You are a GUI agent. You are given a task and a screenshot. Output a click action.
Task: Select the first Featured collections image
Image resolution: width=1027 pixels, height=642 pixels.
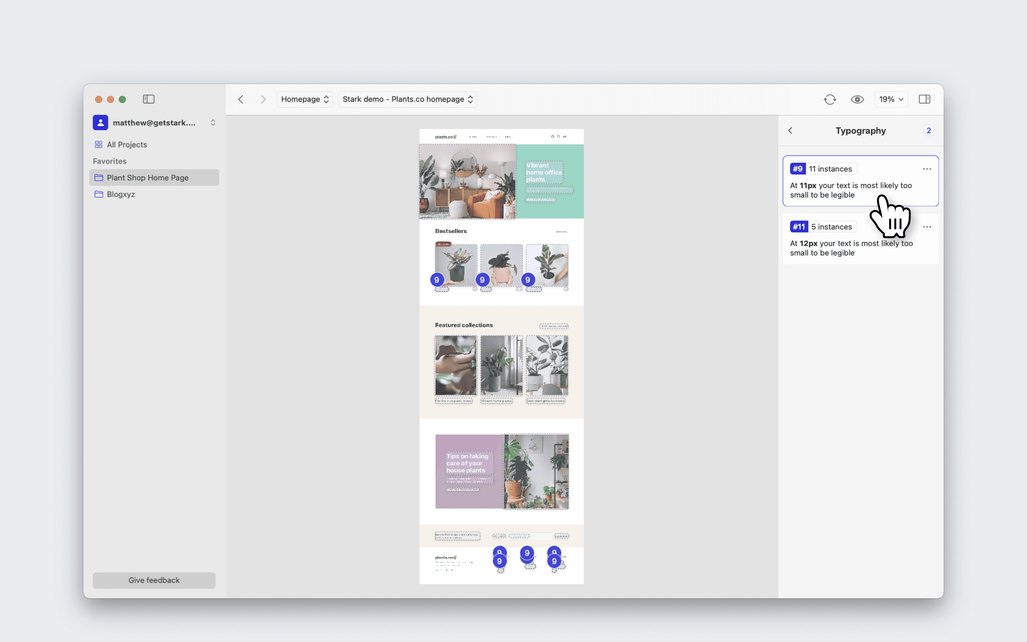click(455, 365)
